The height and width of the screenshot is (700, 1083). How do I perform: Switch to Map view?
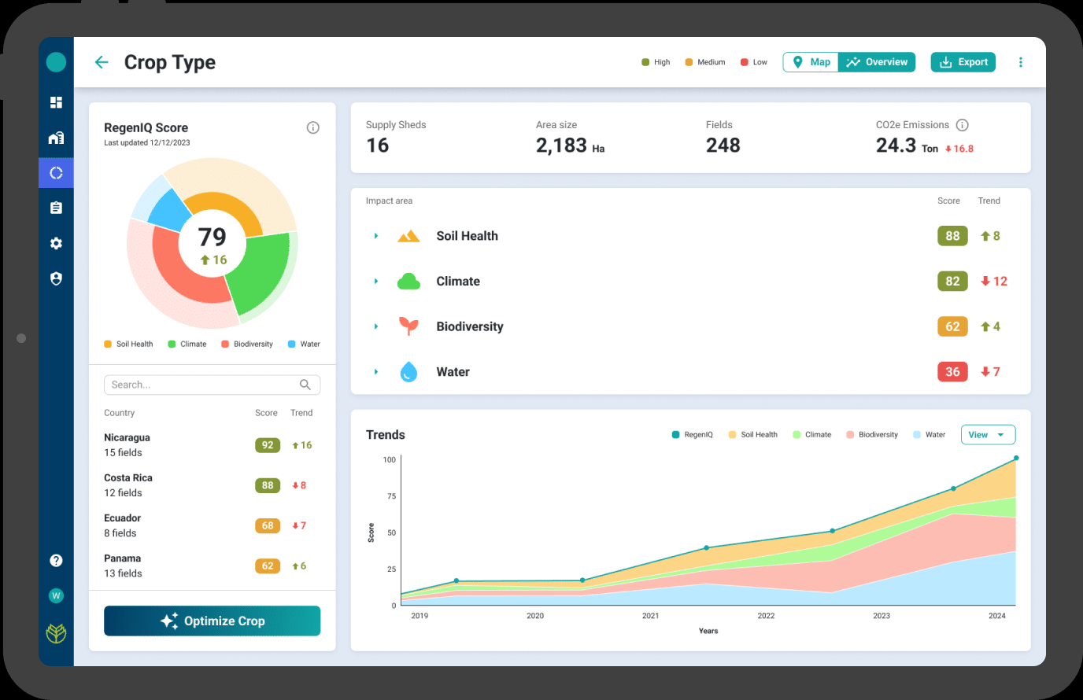[x=811, y=62]
